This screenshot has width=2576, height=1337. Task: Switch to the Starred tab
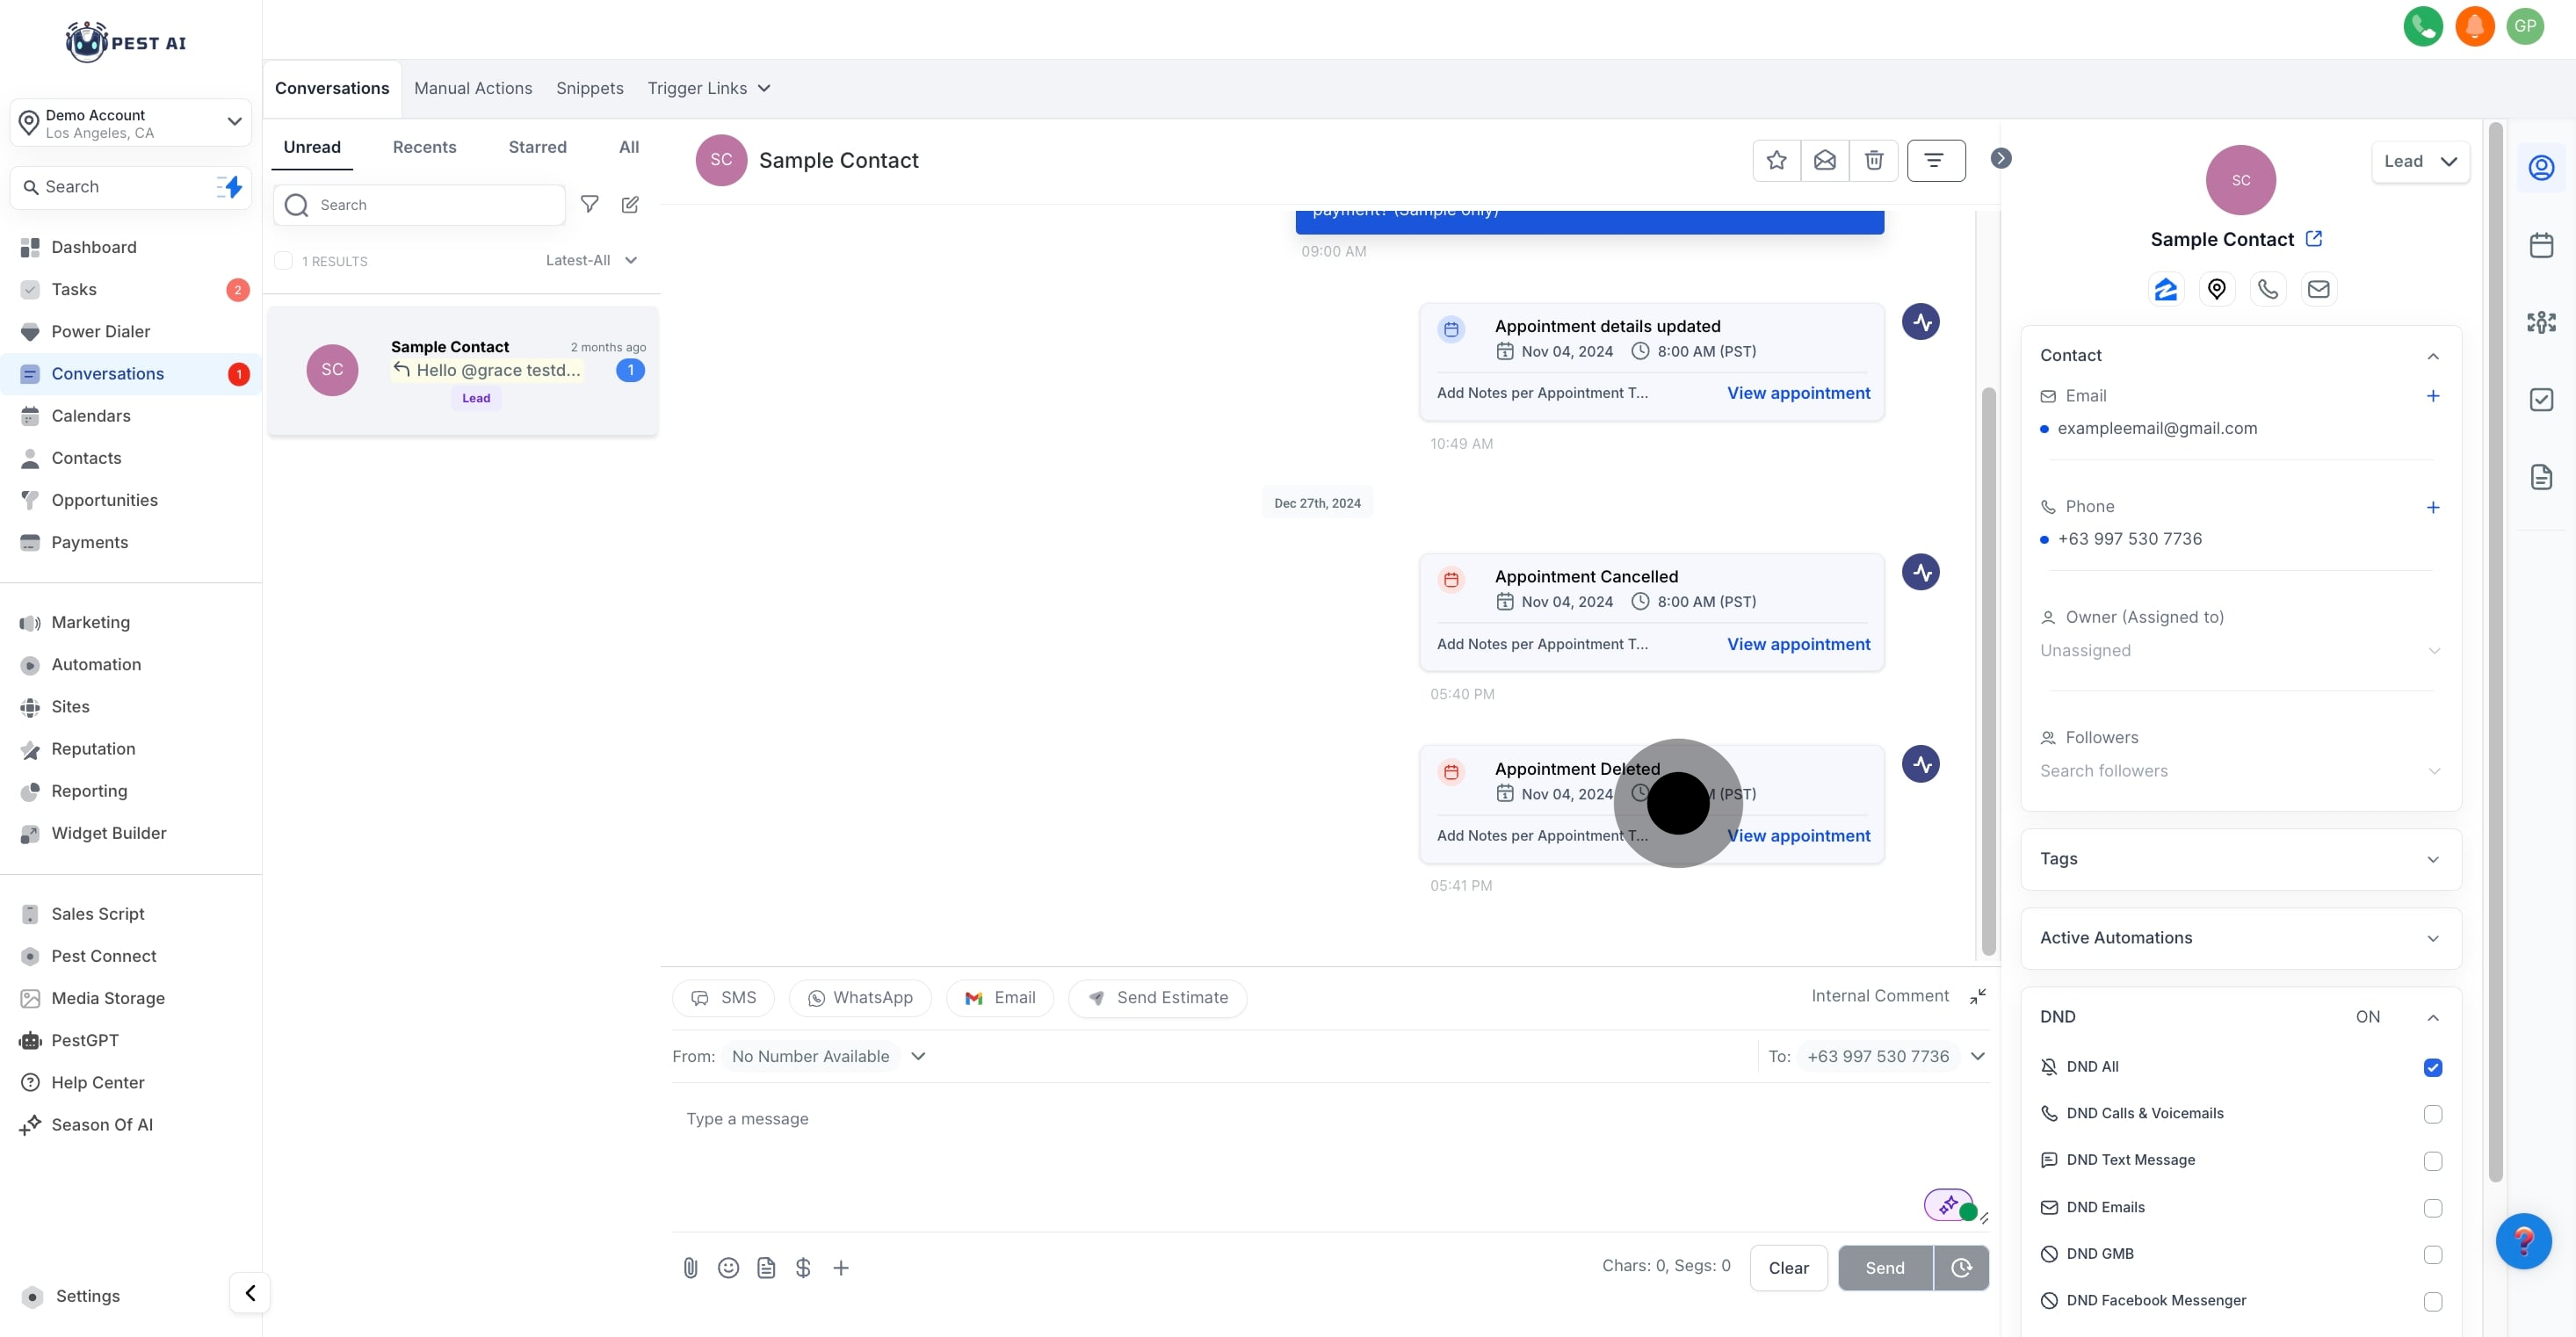pyautogui.click(x=537, y=147)
